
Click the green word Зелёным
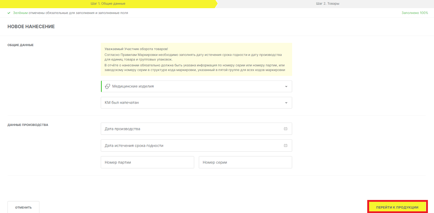point(20,13)
